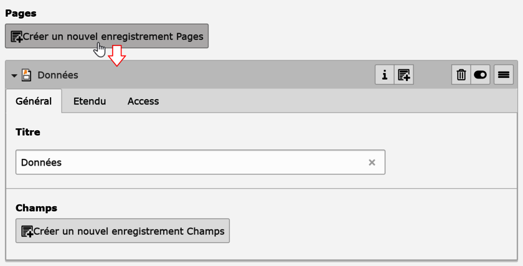Click the Pages section heading
Screen dimensions: 523x266
(x=20, y=13)
